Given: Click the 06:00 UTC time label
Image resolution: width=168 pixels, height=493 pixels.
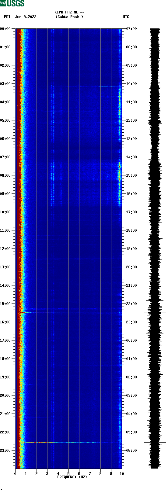Looking at the screenshot, I should 131,451.
